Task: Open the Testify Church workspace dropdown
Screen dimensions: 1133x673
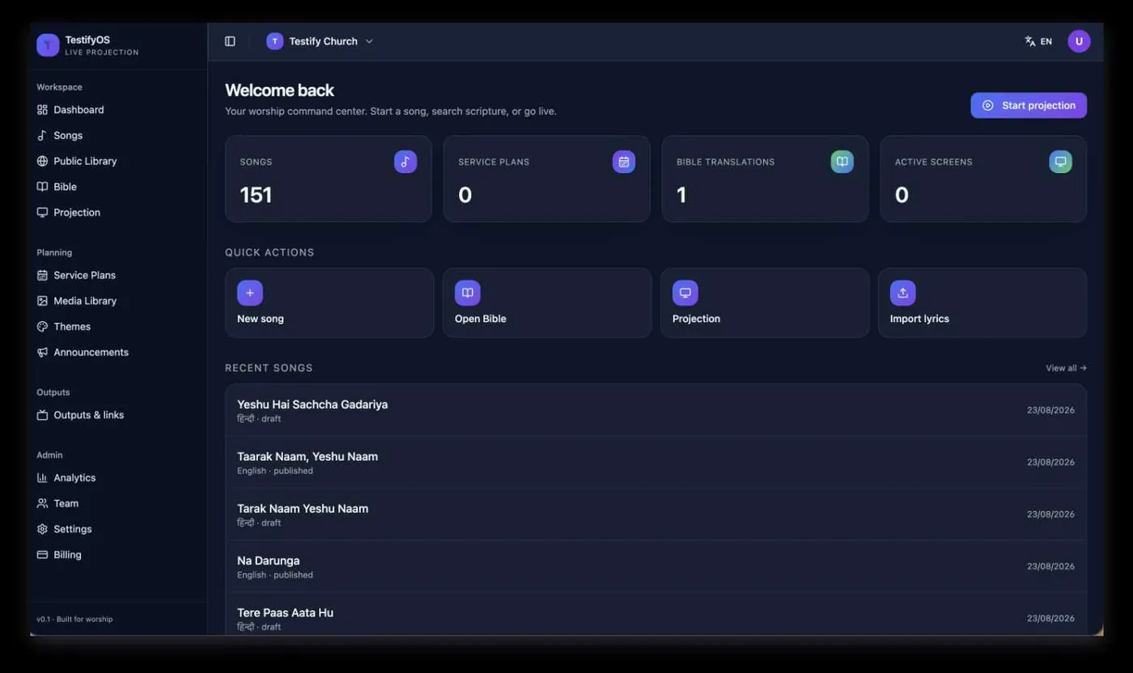Action: (x=320, y=41)
